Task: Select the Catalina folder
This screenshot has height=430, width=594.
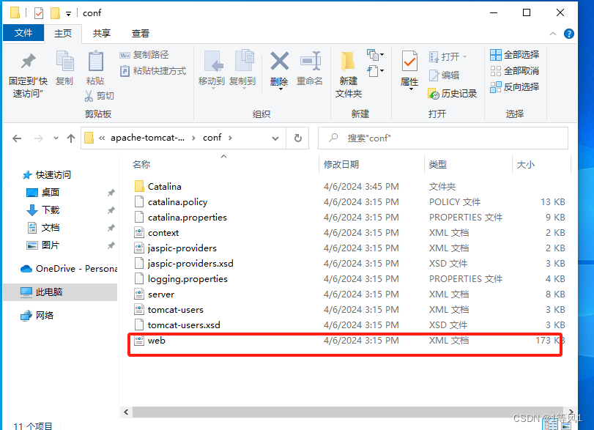Action: tap(157, 186)
